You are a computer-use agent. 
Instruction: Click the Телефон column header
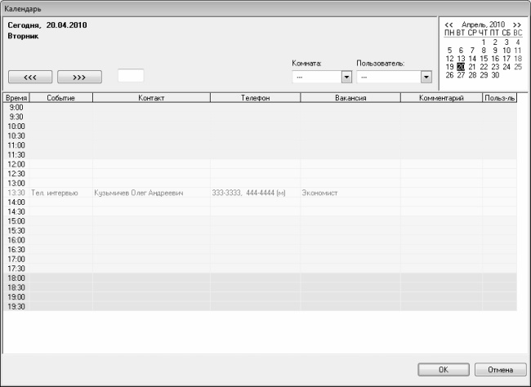[255, 98]
